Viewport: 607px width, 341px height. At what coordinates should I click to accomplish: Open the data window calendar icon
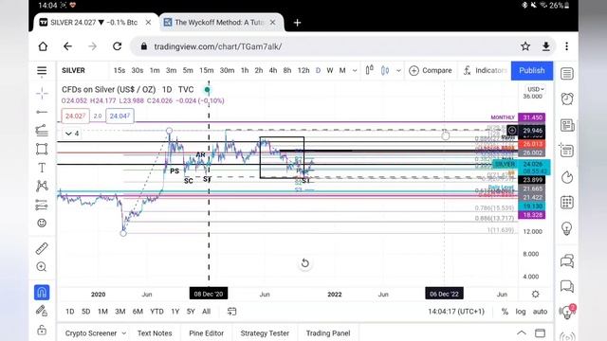pyautogui.click(x=567, y=151)
